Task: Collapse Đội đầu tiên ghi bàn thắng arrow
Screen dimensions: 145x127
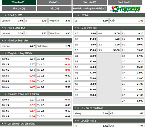Action: 2,123
